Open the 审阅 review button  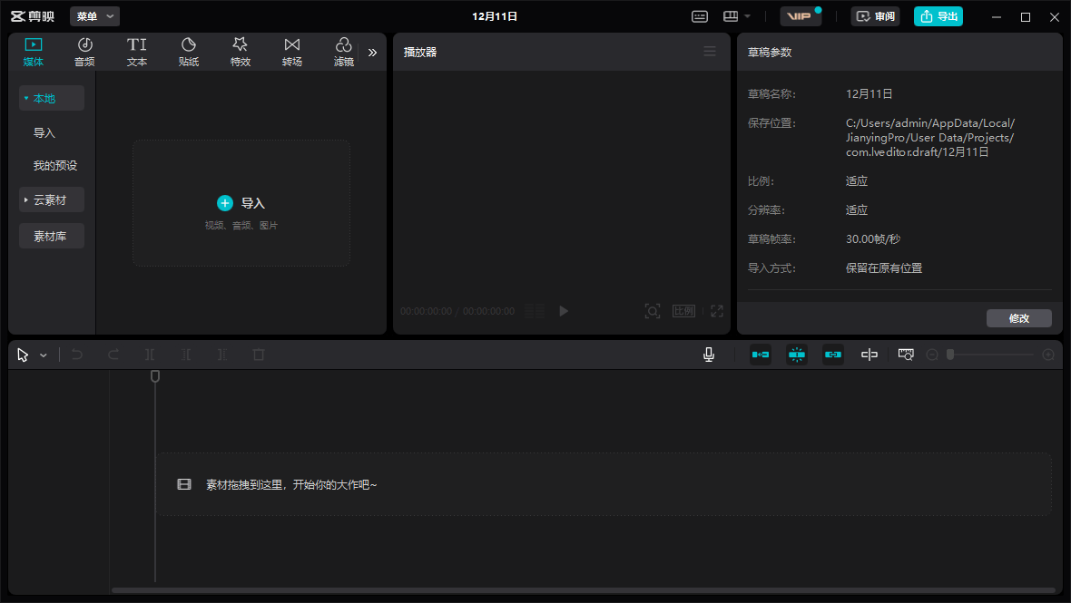pyautogui.click(x=876, y=16)
